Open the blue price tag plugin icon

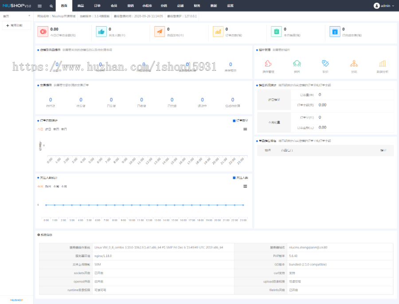click(325, 64)
